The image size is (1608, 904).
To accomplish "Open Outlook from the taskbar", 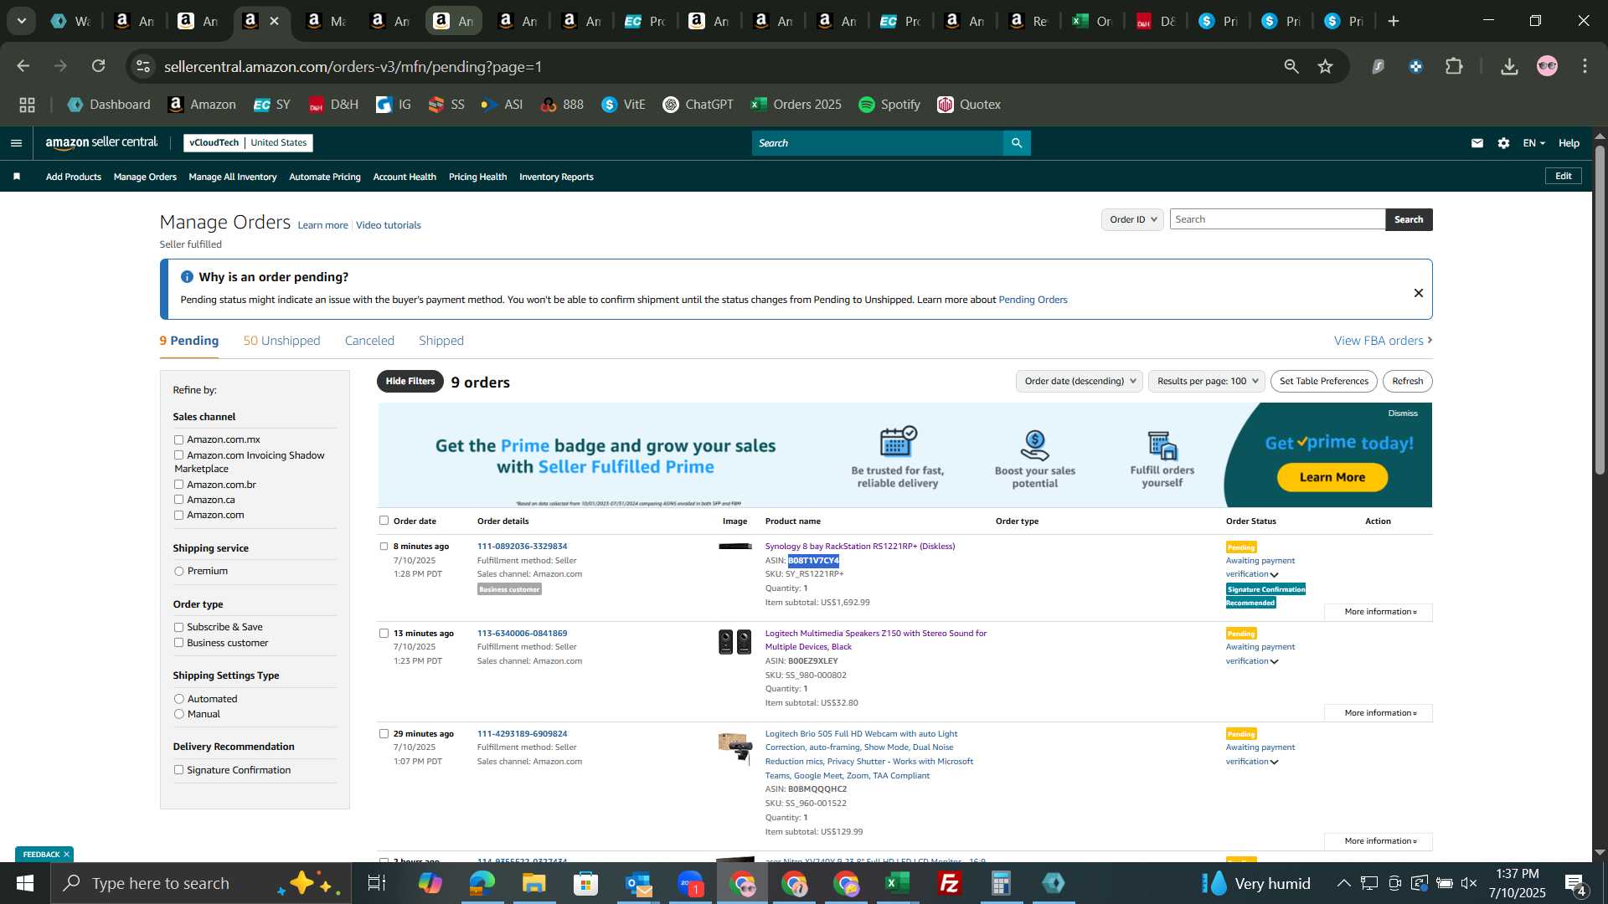I will (x=638, y=883).
